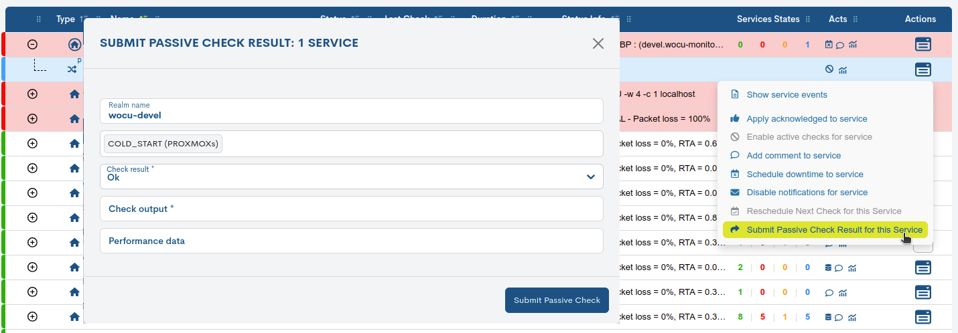Click graph icon in row with 1 OK service
The image size is (958, 333).
[842, 293]
